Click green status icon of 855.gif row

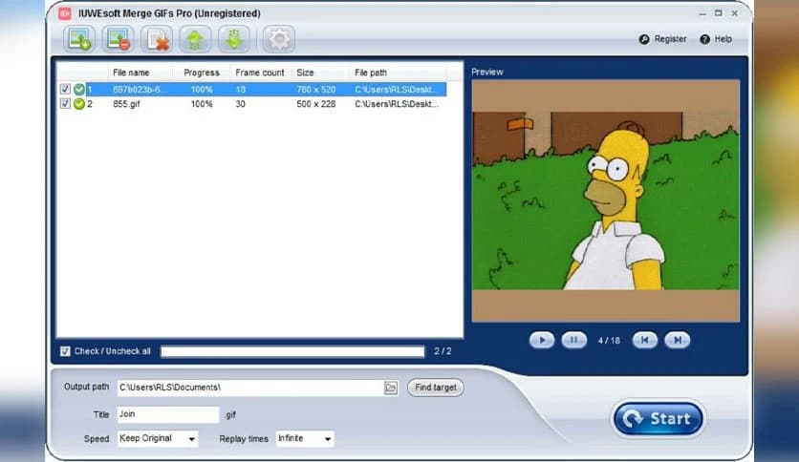tap(79, 104)
